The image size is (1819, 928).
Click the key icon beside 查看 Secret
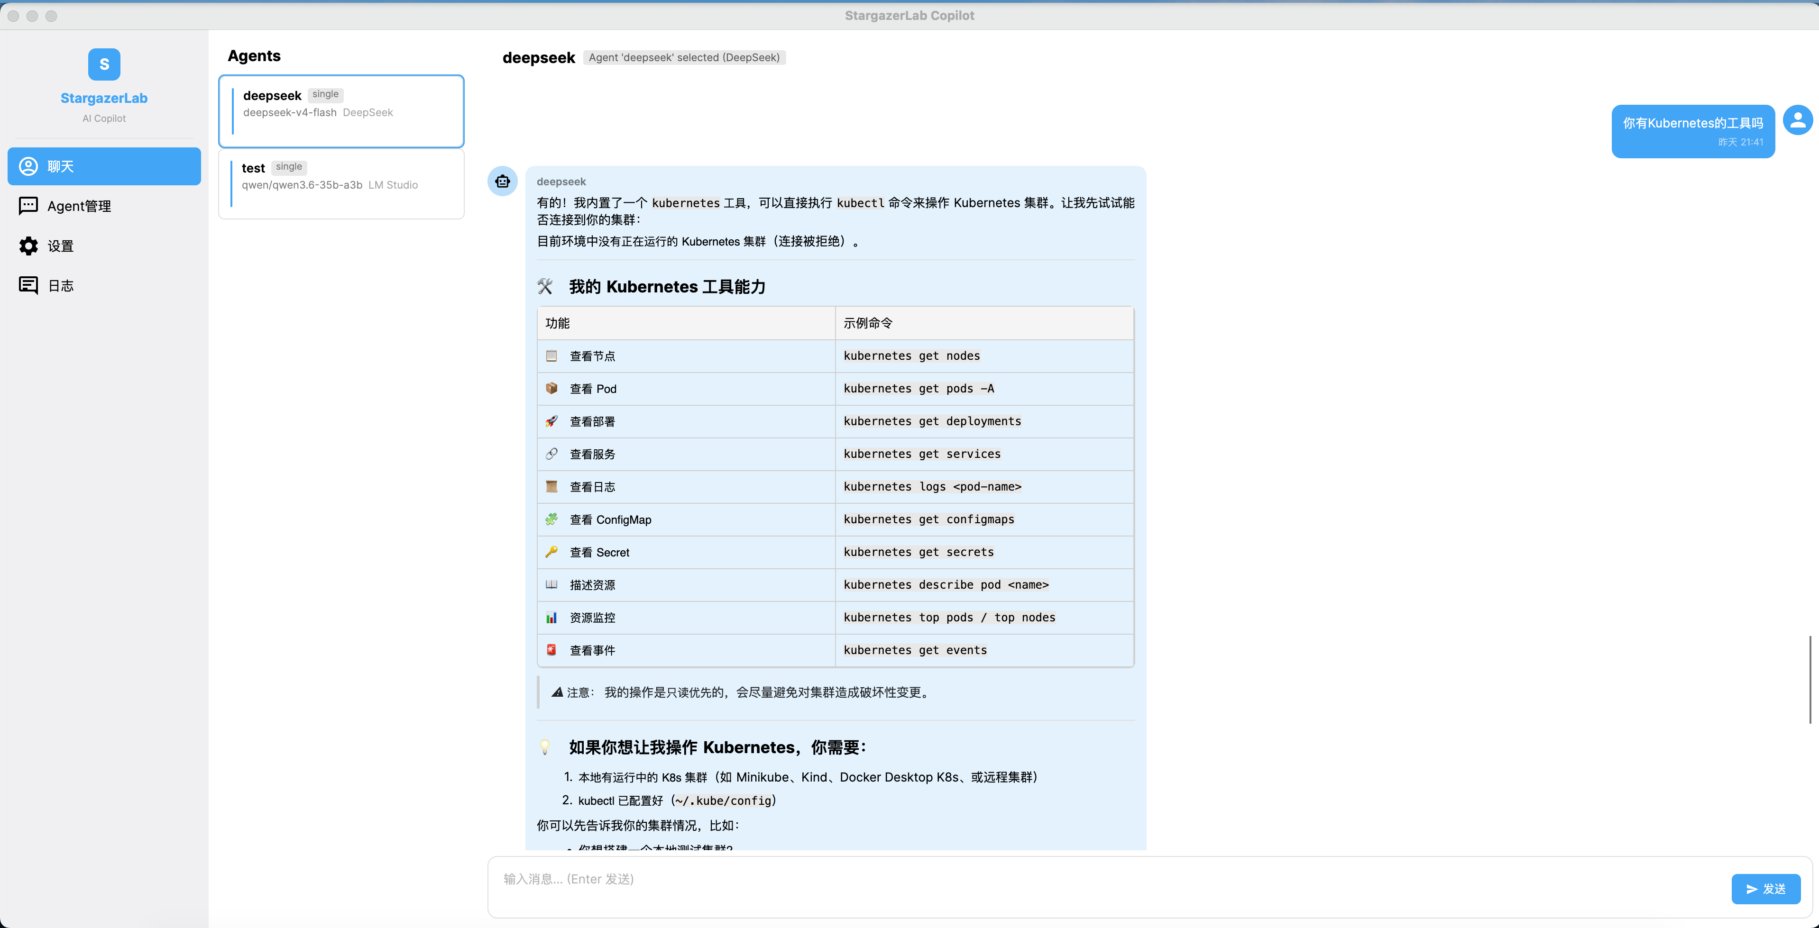551,552
